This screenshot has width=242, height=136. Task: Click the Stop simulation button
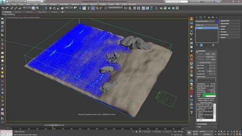(213, 54)
